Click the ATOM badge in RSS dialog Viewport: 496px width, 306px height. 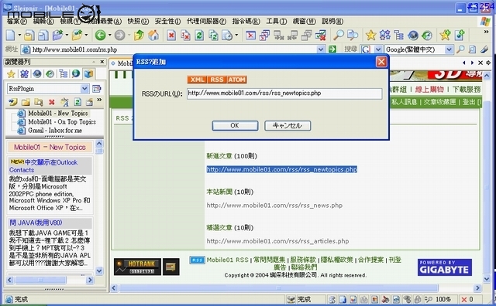[x=236, y=80]
